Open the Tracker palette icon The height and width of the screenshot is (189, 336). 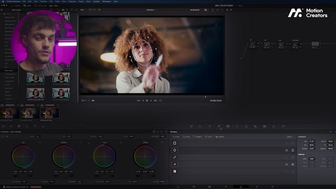(237, 127)
